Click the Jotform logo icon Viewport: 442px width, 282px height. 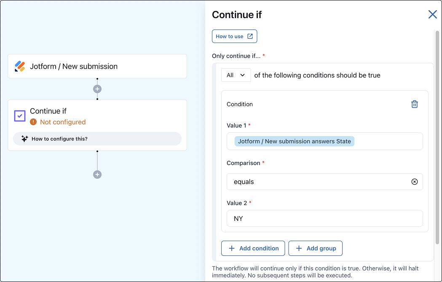[20, 66]
